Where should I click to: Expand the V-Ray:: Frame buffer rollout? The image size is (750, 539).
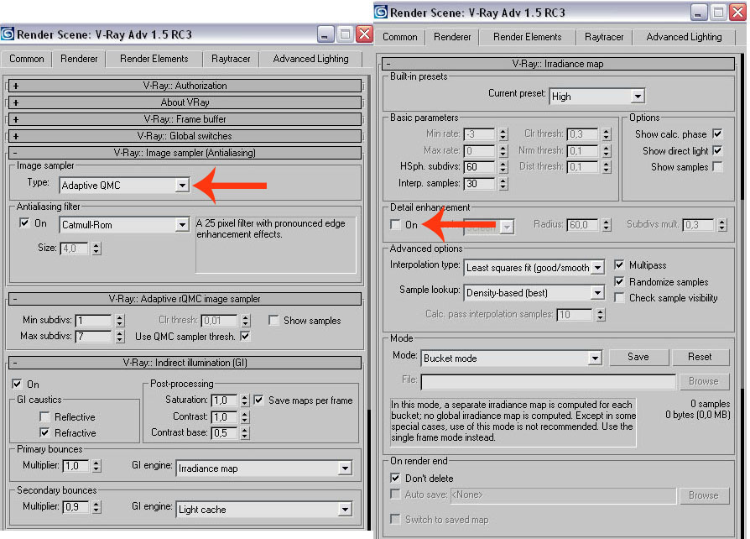pyautogui.click(x=185, y=119)
